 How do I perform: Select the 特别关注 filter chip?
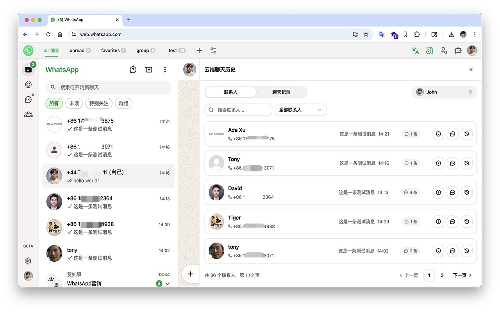click(x=99, y=103)
